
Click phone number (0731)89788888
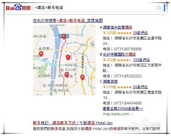tap(128, 49)
